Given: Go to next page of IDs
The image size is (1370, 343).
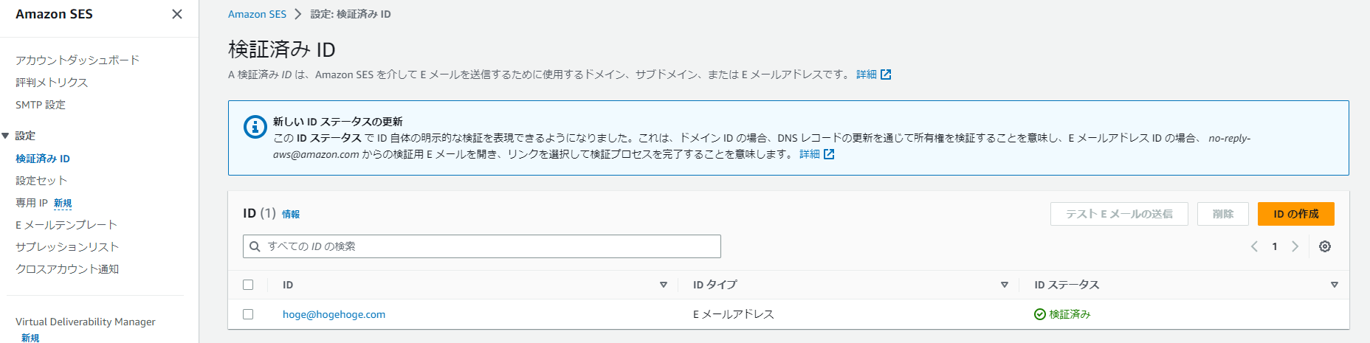Looking at the screenshot, I should [1295, 246].
